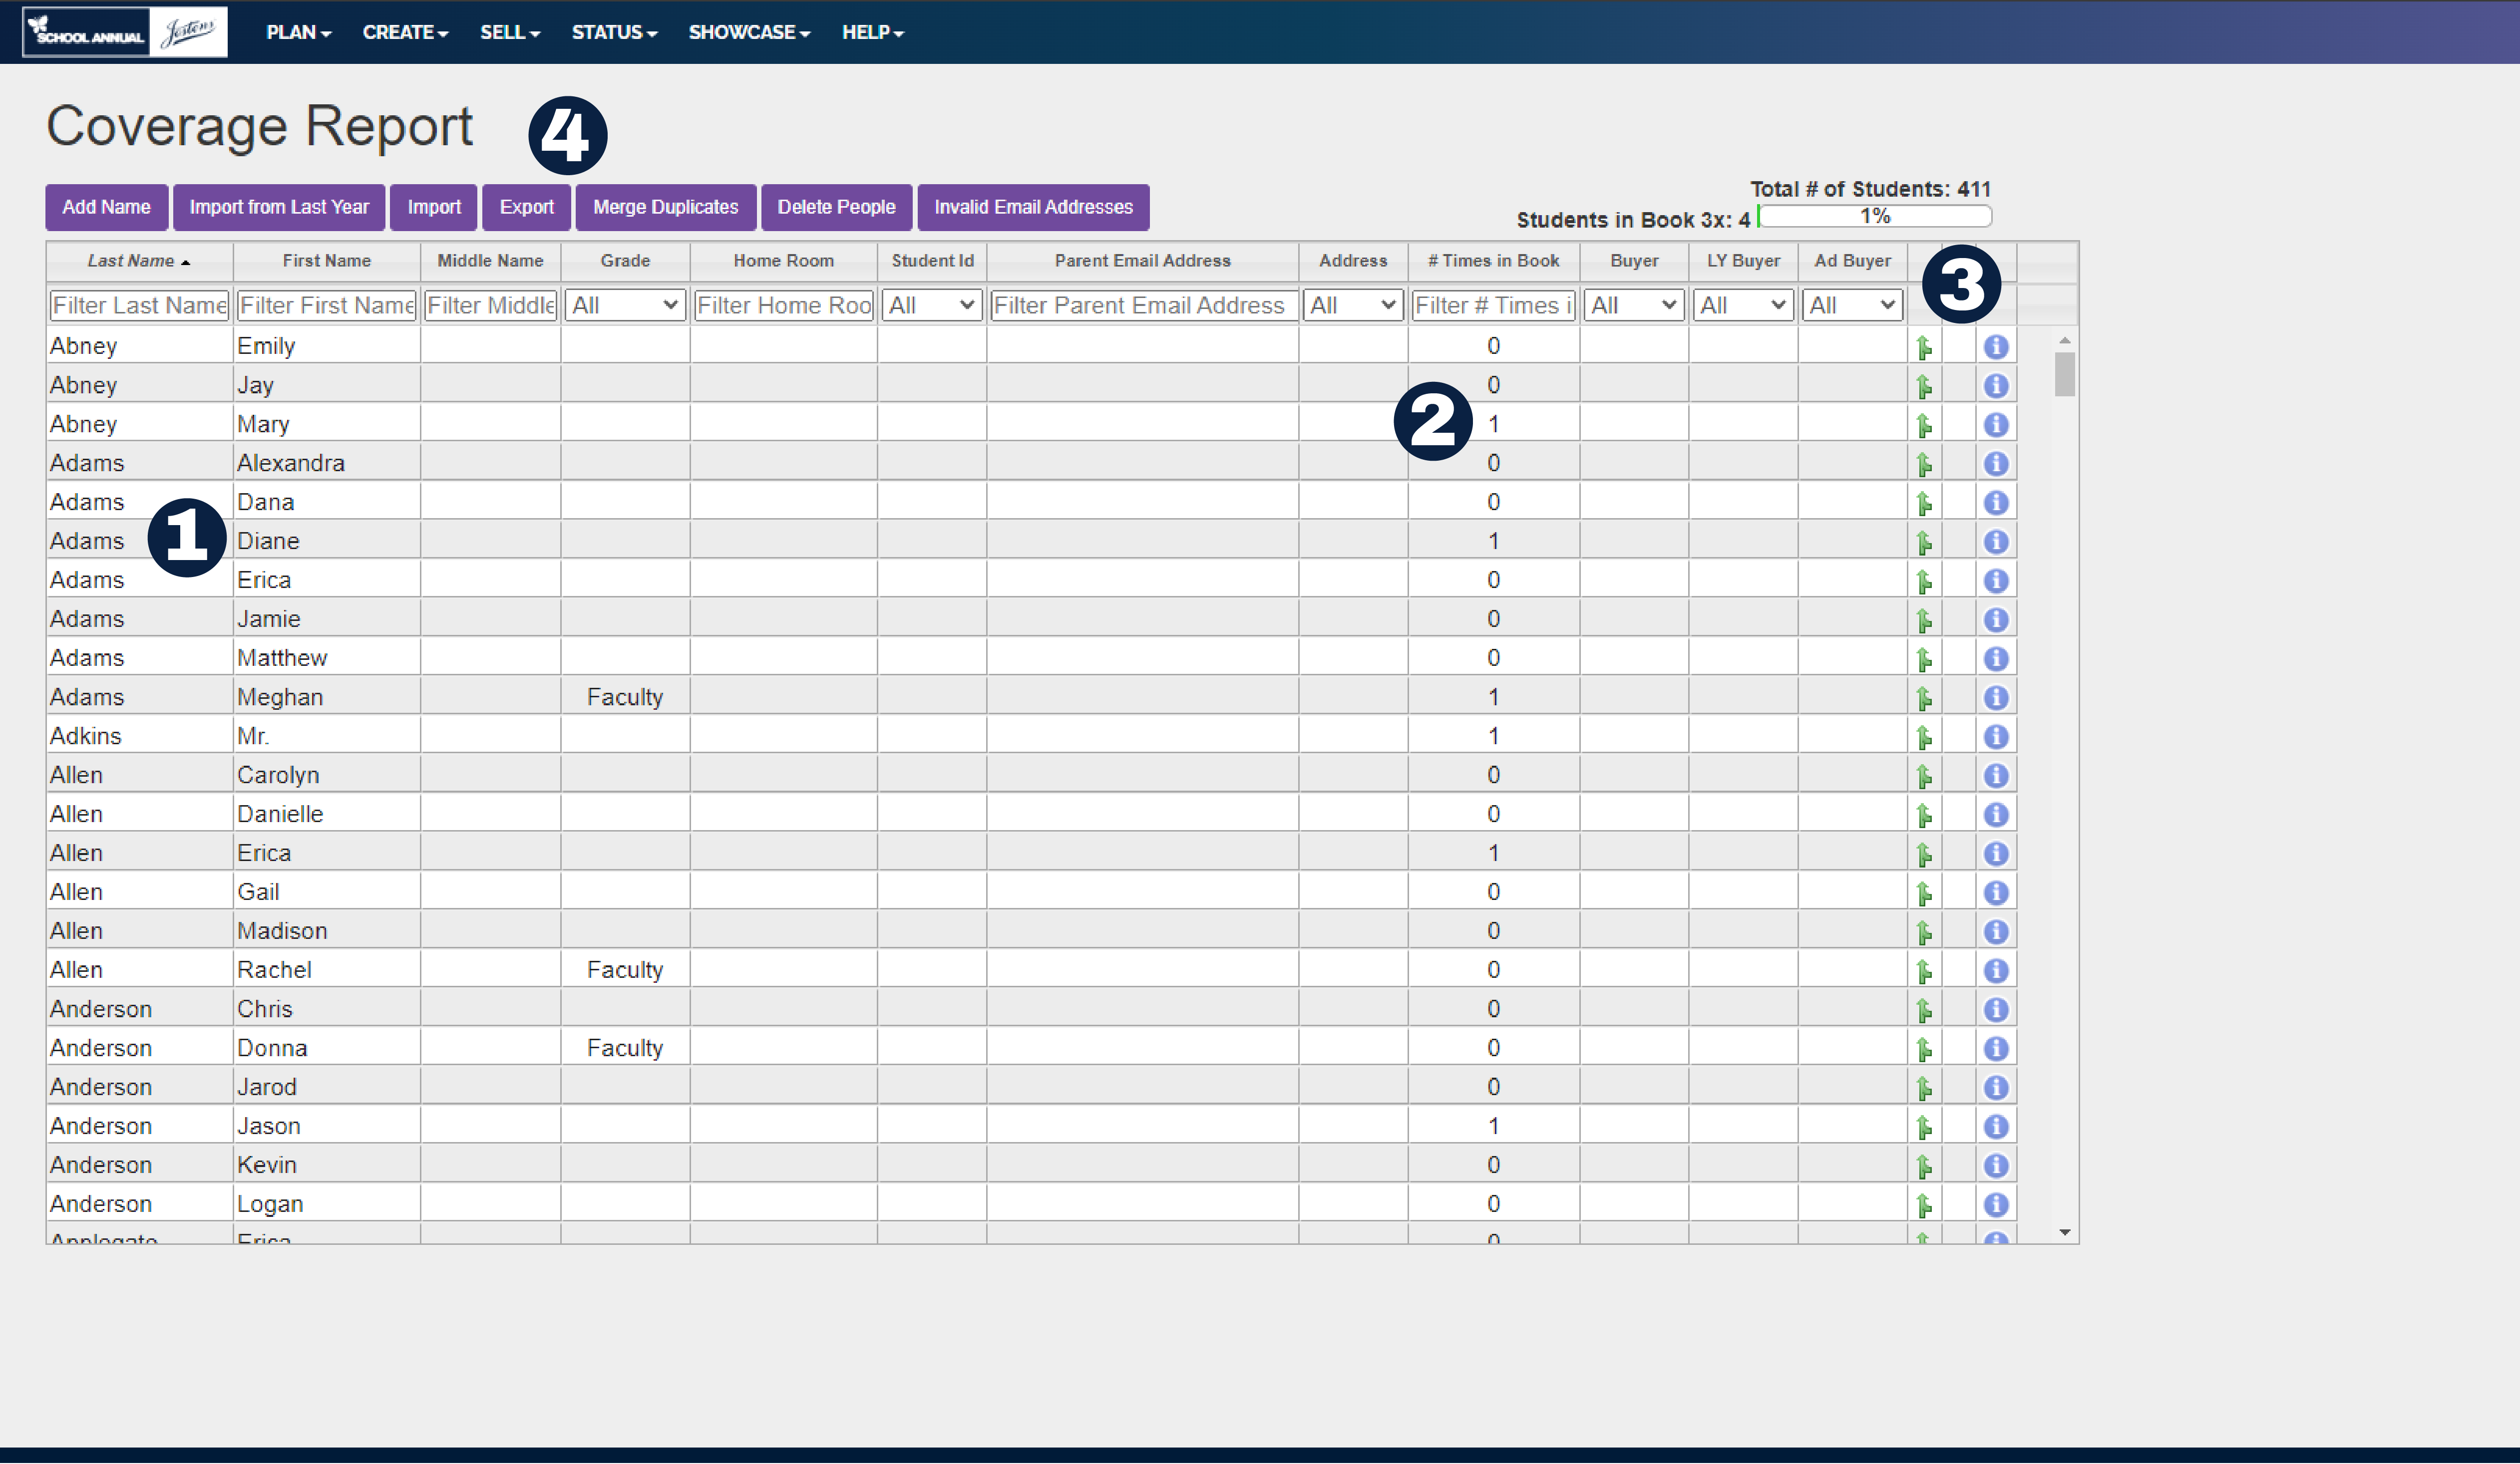The image size is (2520, 1464).
Task: Click the Merge Duplicates button
Action: (668, 206)
